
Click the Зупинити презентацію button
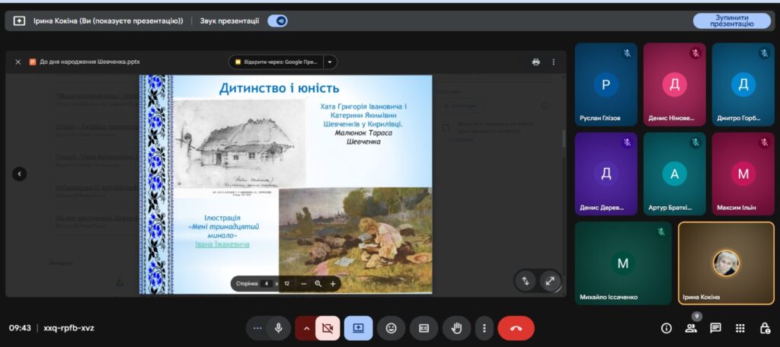731,21
